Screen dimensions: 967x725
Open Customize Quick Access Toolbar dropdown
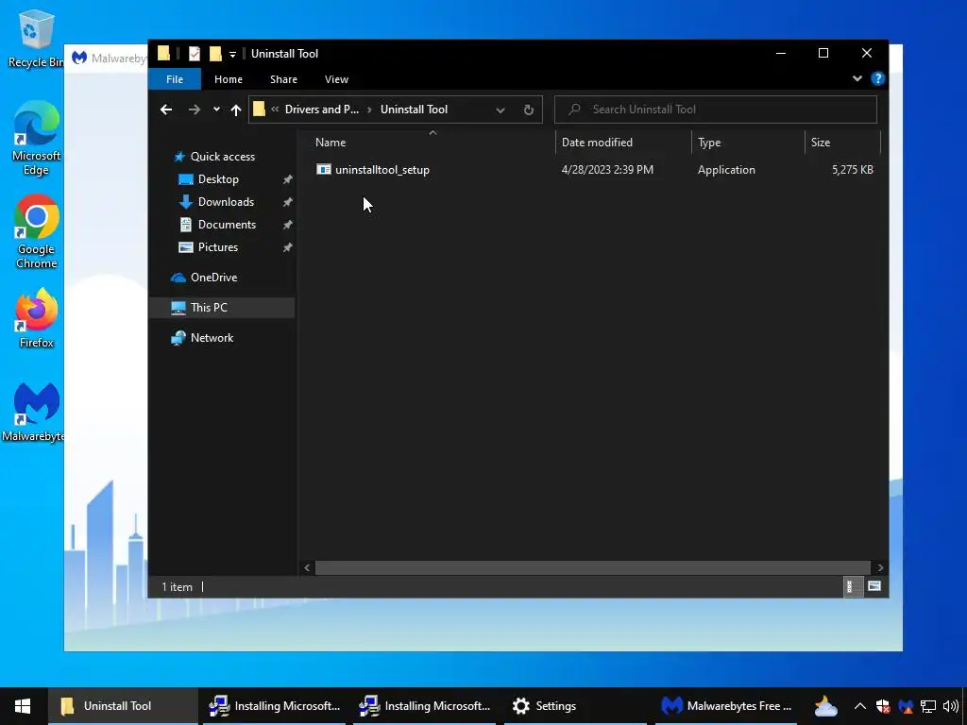232,54
